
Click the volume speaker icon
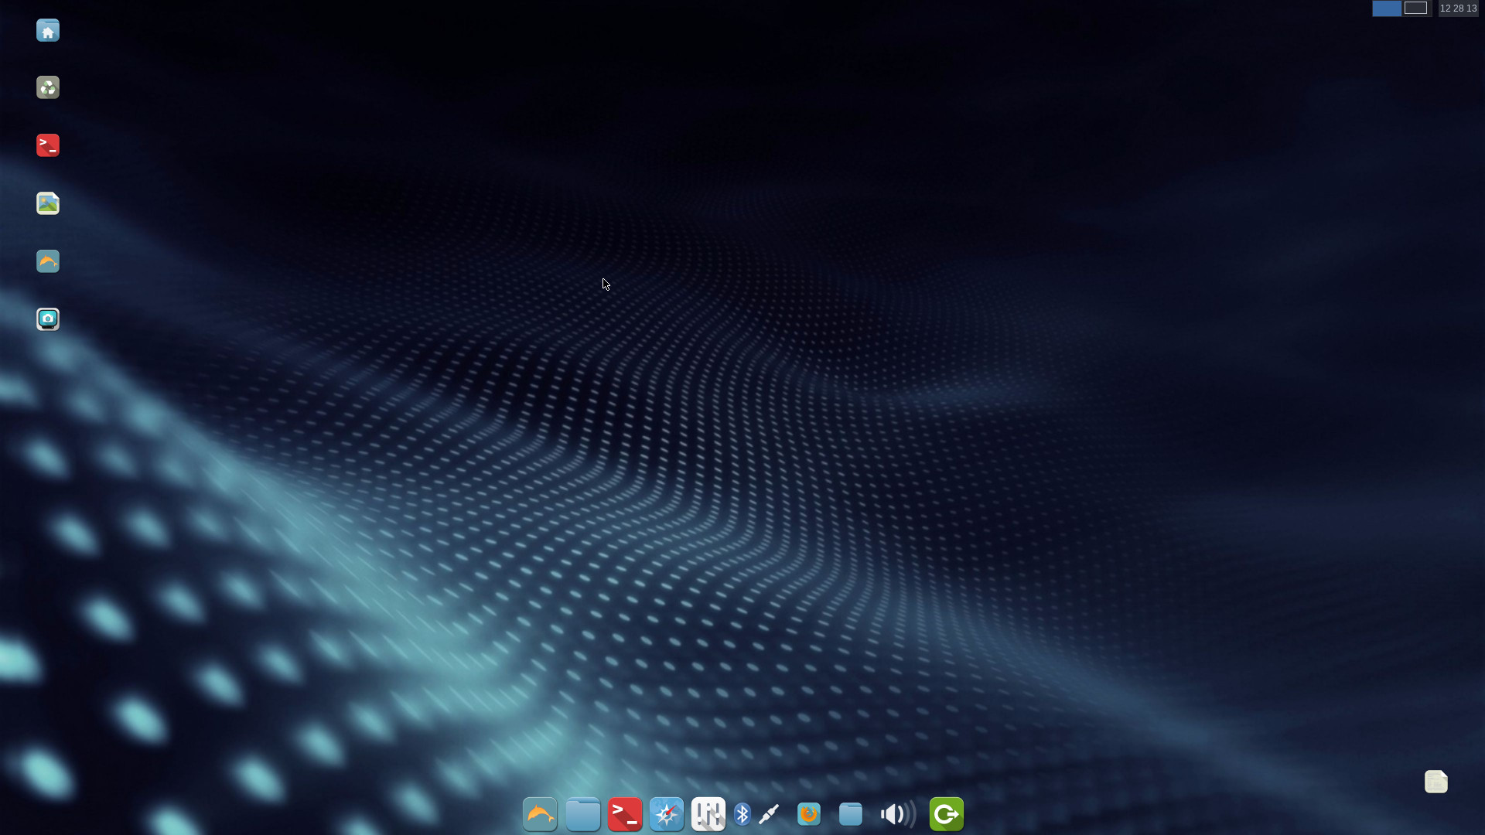point(896,814)
